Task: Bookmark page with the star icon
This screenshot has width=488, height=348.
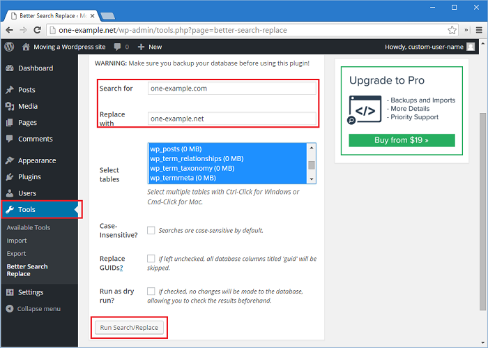Action: [452, 30]
